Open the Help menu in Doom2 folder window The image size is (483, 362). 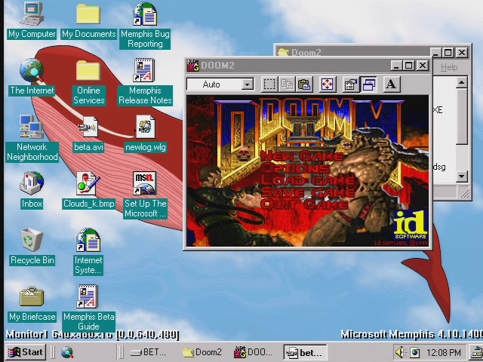click(x=449, y=67)
